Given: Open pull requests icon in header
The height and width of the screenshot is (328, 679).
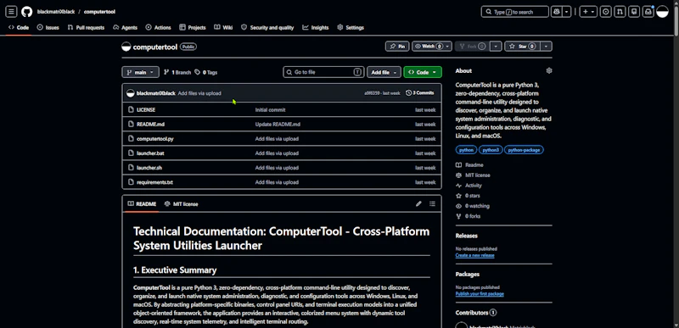Looking at the screenshot, I should (x=620, y=12).
